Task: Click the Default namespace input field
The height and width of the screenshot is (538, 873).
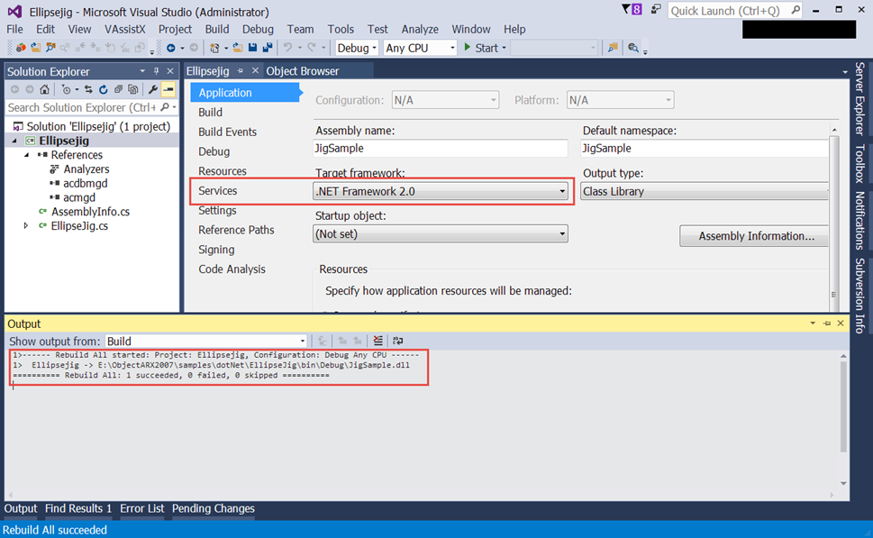Action: [x=705, y=148]
